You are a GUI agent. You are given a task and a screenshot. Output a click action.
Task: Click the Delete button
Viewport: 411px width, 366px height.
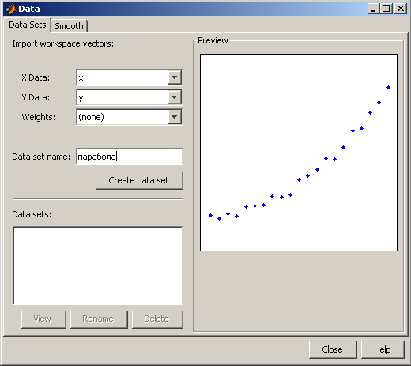coord(157,319)
